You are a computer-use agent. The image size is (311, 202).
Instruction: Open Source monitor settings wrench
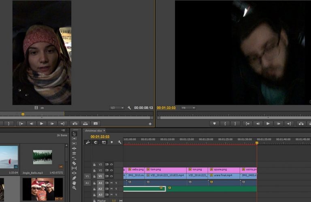coord(129,108)
